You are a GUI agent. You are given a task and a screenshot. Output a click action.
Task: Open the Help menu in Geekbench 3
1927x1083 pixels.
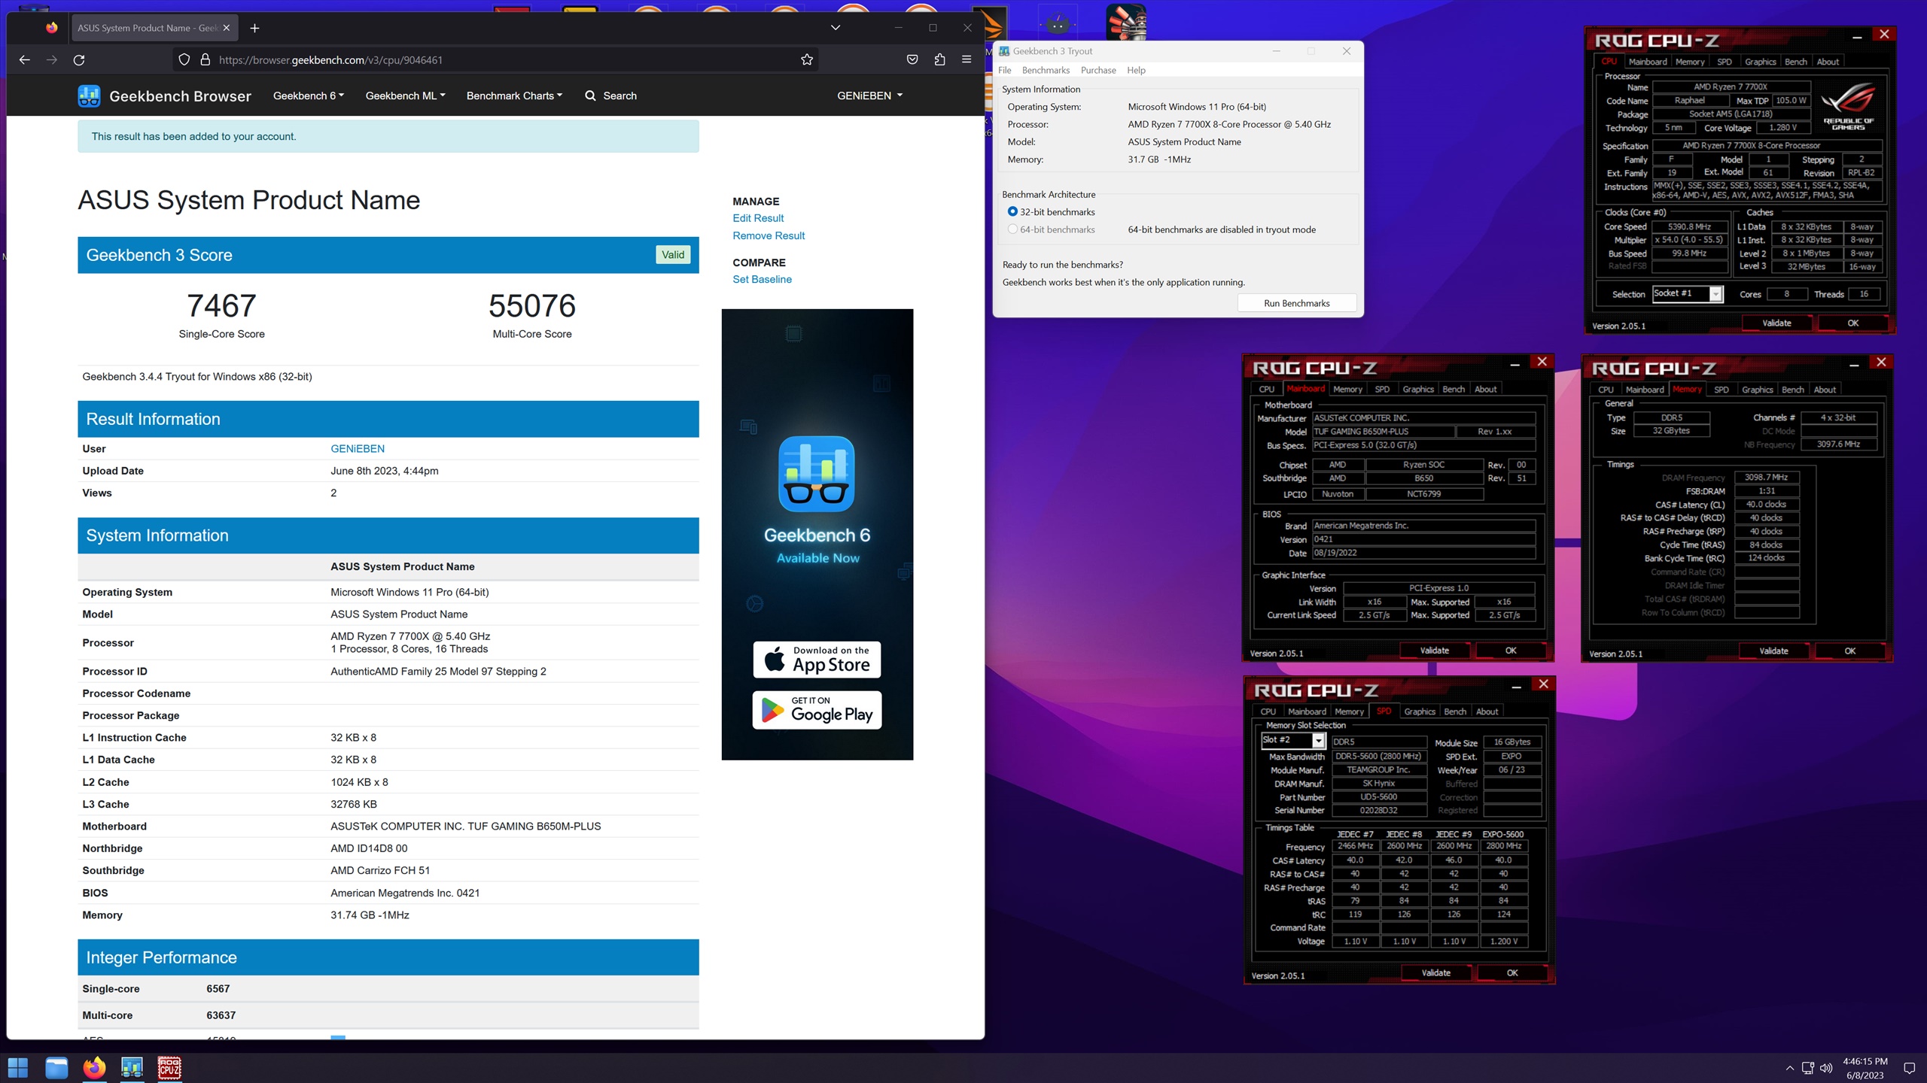[x=1136, y=70]
